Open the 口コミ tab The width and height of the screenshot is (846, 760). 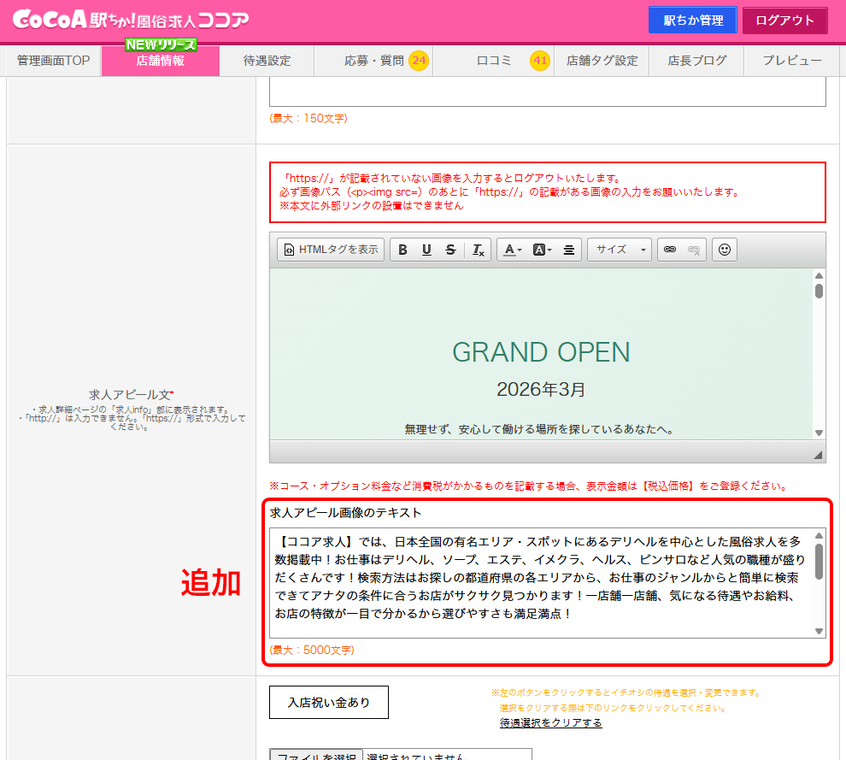tap(494, 61)
